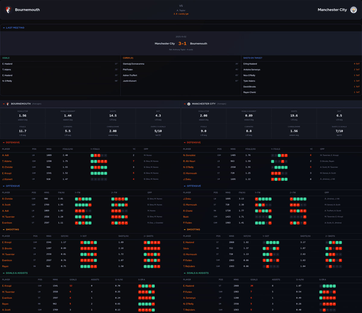Open A. Adli in Bournemouth's defensive table
Viewport: 362px width, 313px height.
pyautogui.click(x=5, y=155)
